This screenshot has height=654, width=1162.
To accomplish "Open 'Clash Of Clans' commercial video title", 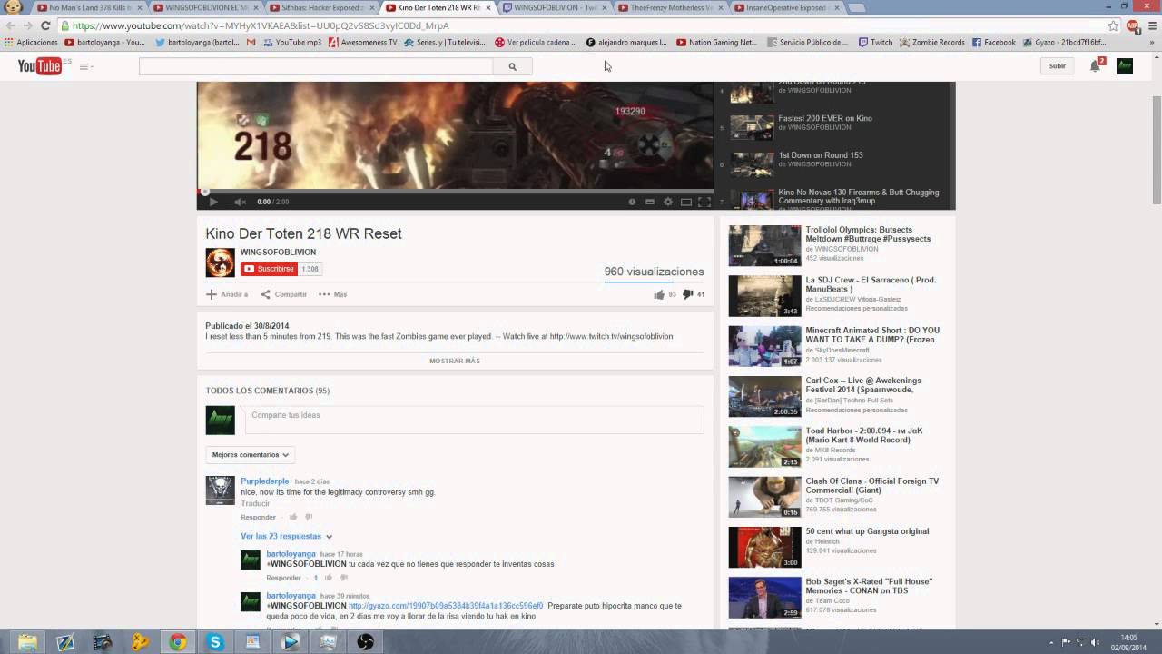I will click(872, 486).
